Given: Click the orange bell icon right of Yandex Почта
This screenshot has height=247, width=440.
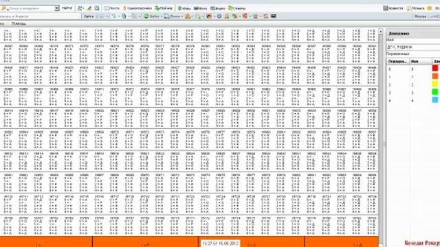Looking at the screenshot, I should [188, 16].
